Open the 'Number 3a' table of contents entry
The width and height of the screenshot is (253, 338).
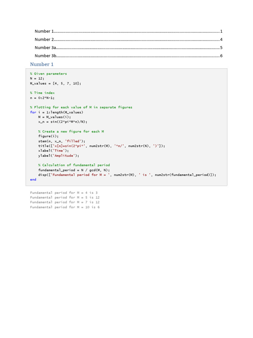click(128, 48)
